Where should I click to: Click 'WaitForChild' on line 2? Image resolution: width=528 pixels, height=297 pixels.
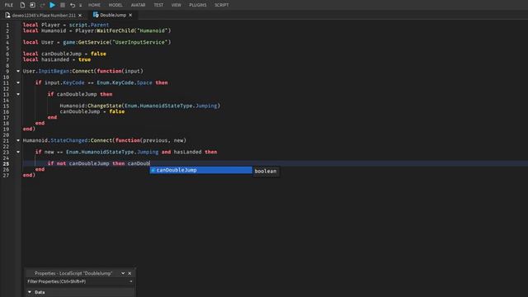click(115, 31)
